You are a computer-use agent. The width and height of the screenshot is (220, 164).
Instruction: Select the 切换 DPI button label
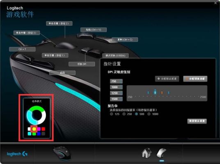[82, 64]
